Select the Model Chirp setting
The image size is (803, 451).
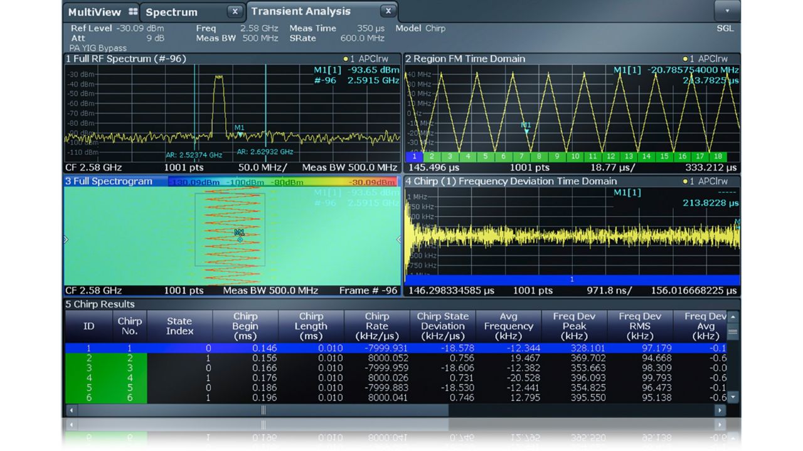420,28
